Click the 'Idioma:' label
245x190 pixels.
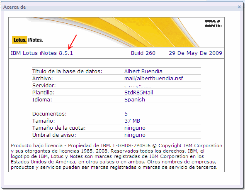pyautogui.click(x=42, y=99)
